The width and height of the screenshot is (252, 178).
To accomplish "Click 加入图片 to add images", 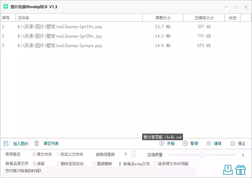I will click(x=21, y=144).
